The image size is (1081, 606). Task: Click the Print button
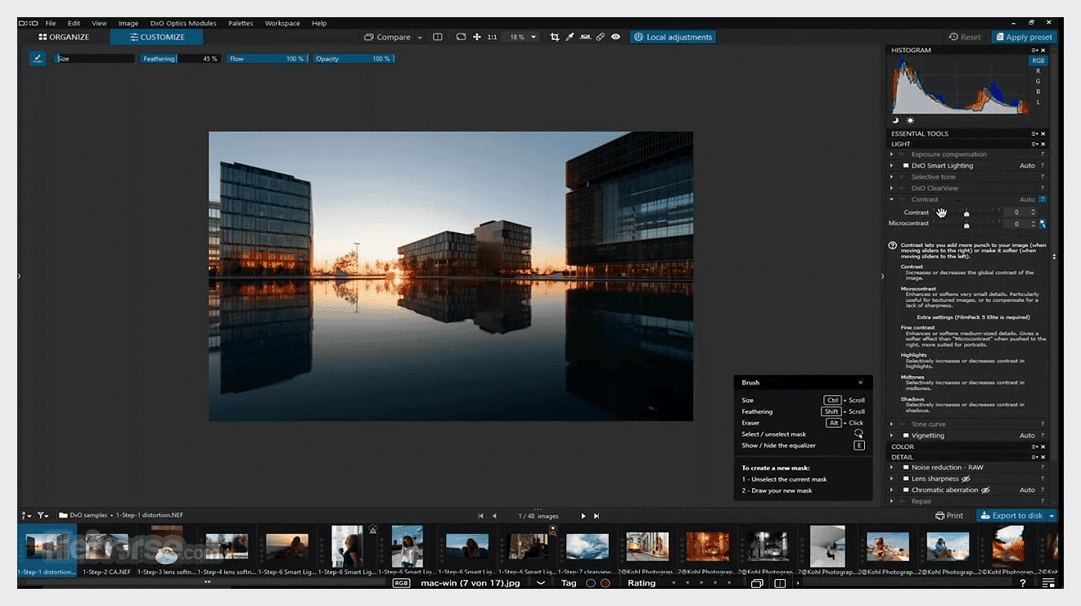pyautogui.click(x=949, y=516)
